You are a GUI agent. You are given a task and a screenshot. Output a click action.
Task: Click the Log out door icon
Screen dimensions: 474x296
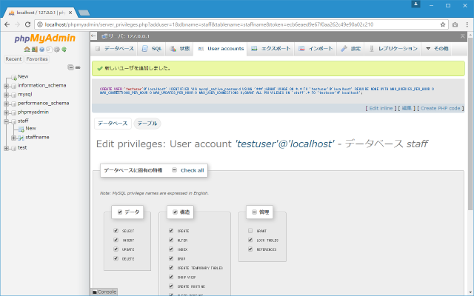pos(35,50)
